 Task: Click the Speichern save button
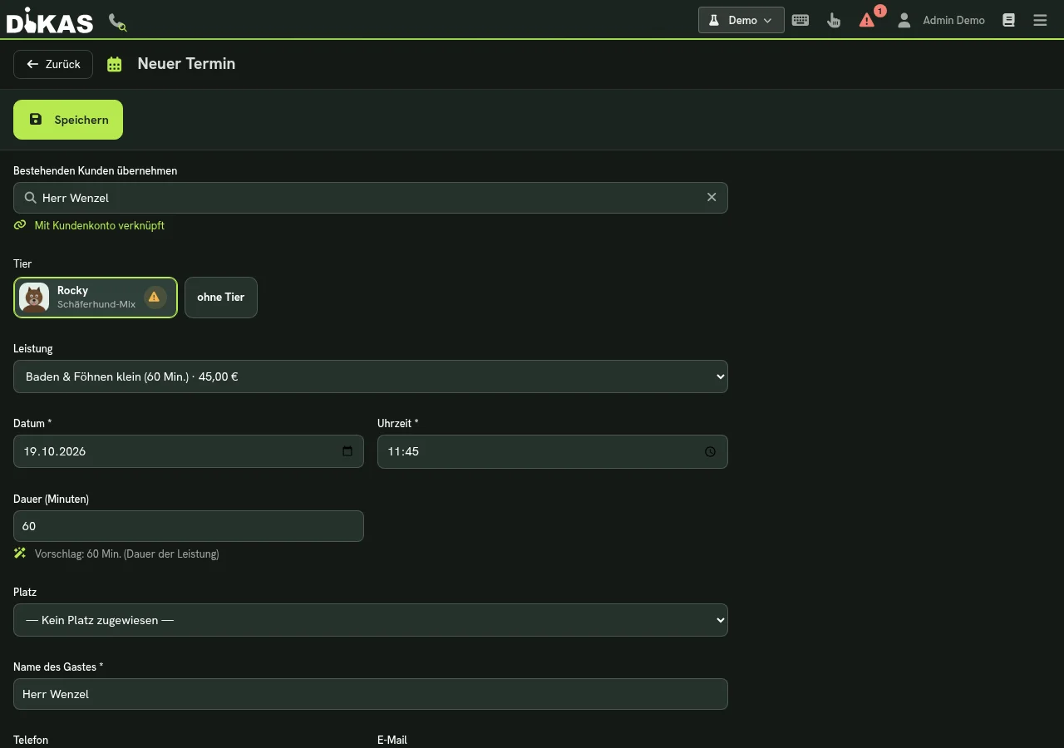[x=68, y=120]
